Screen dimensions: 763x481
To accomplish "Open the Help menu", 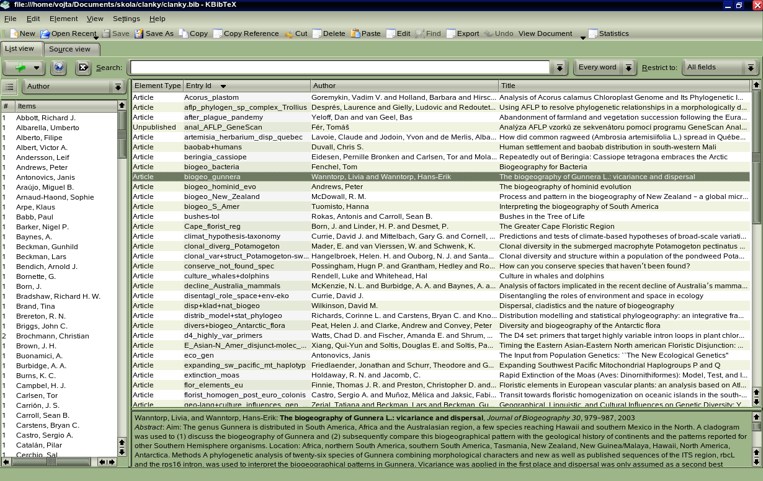I will (x=158, y=19).
